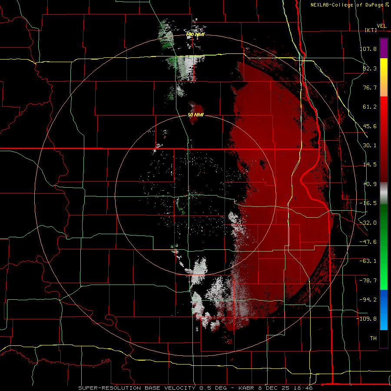Viewport: 391px width, 391px height.
Task: Click the VEL legend title
Action: 381,26
